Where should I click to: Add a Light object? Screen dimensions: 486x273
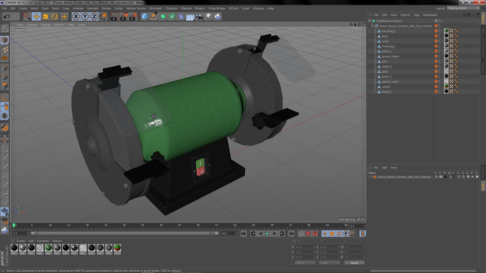tap(208, 17)
